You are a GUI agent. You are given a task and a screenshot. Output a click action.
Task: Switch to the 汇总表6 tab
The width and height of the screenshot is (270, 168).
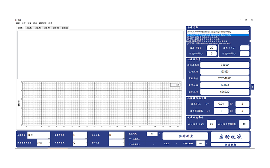pos(65,28)
